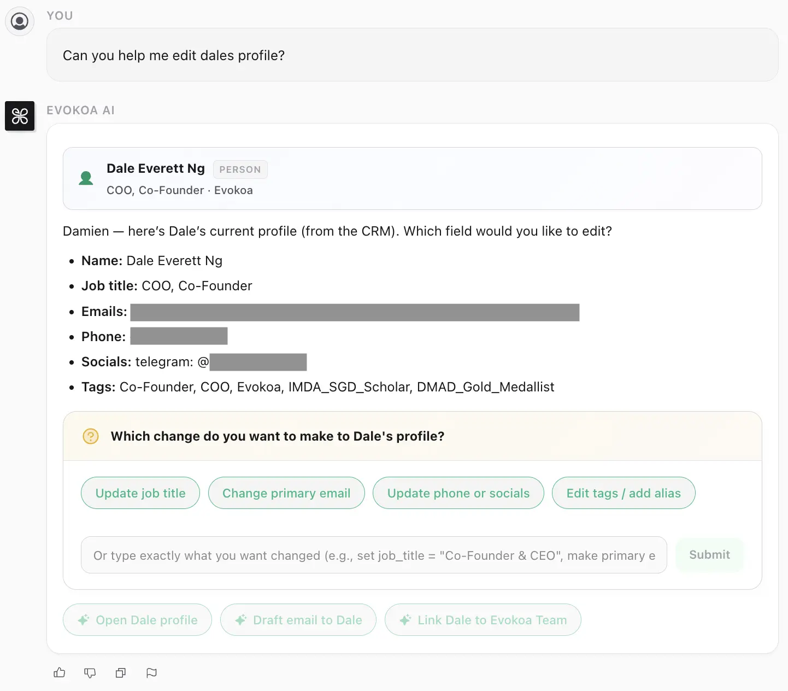Image resolution: width=788 pixels, height=691 pixels.
Task: Choose Change primary email
Action: pyautogui.click(x=286, y=493)
